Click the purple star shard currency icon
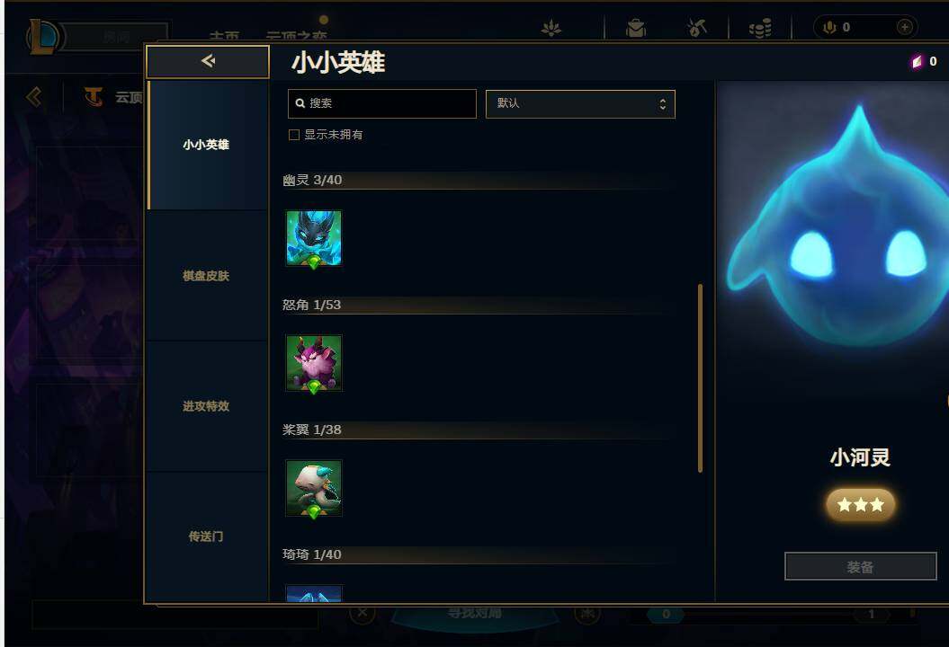The height and width of the screenshot is (647, 949). coord(917,61)
